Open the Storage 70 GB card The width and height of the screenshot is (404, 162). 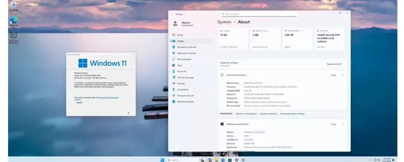[233, 39]
